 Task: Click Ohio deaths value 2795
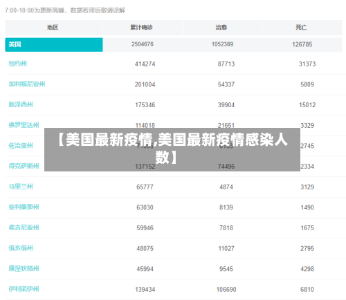tap(307, 249)
